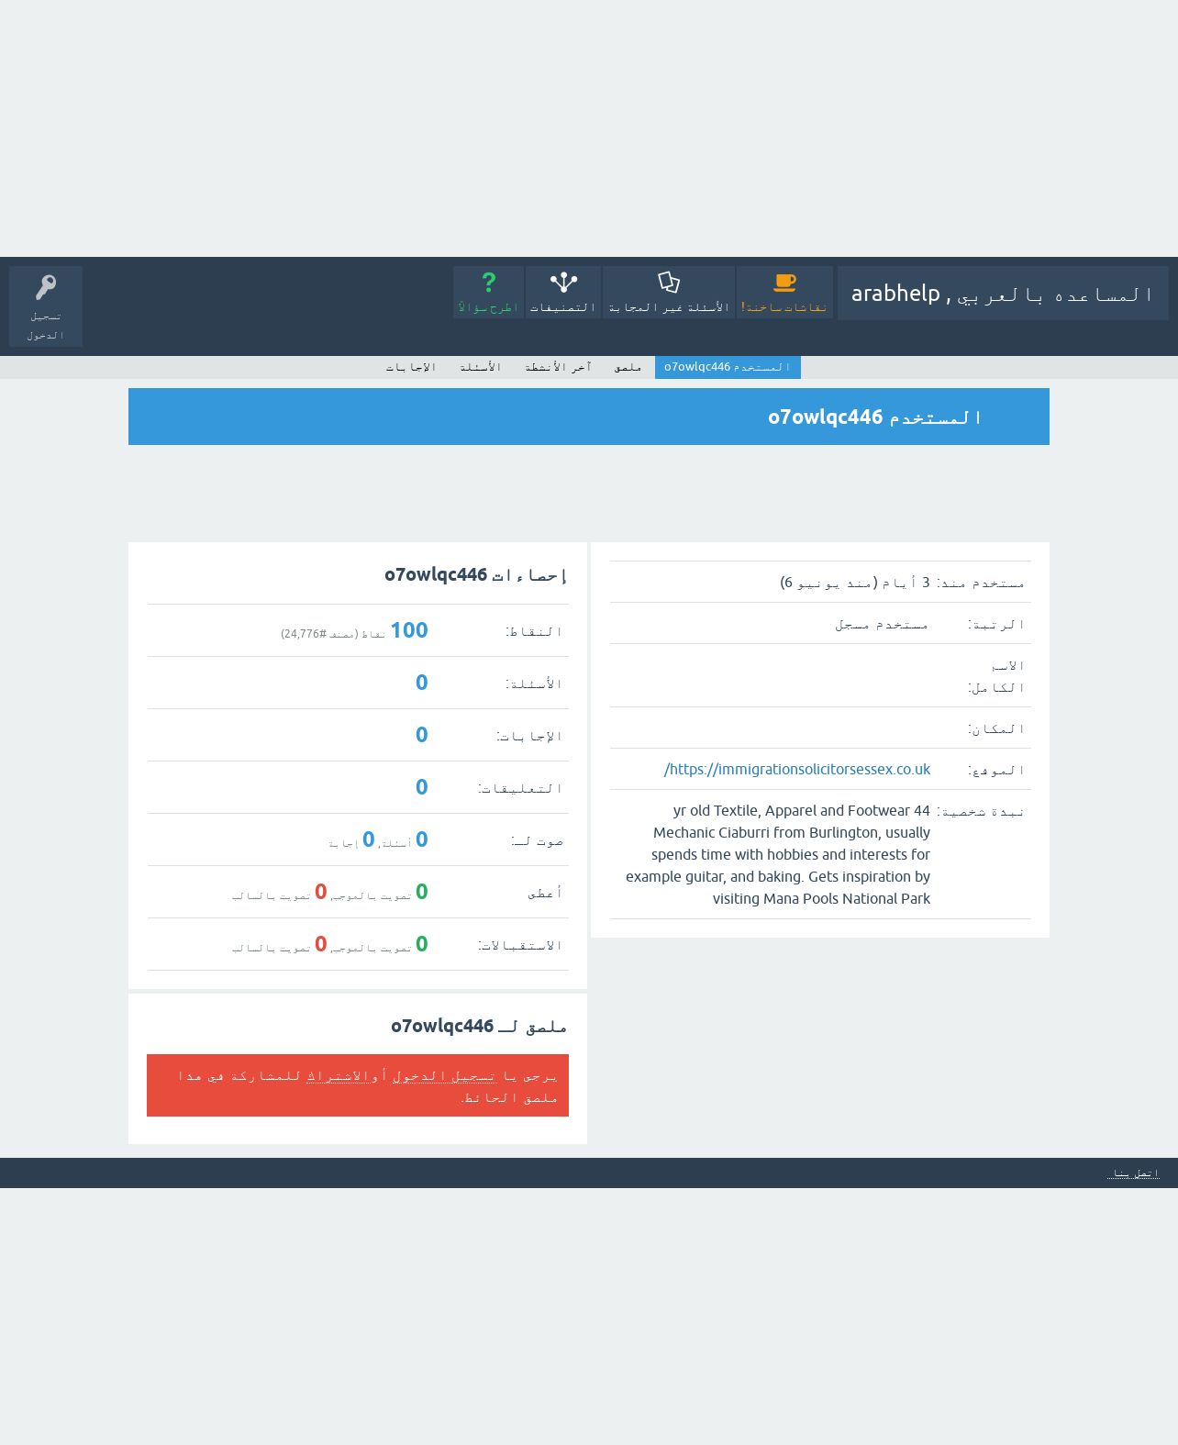Switch to the ملصق tab
This screenshot has height=1445, width=1178.
pos(628,367)
